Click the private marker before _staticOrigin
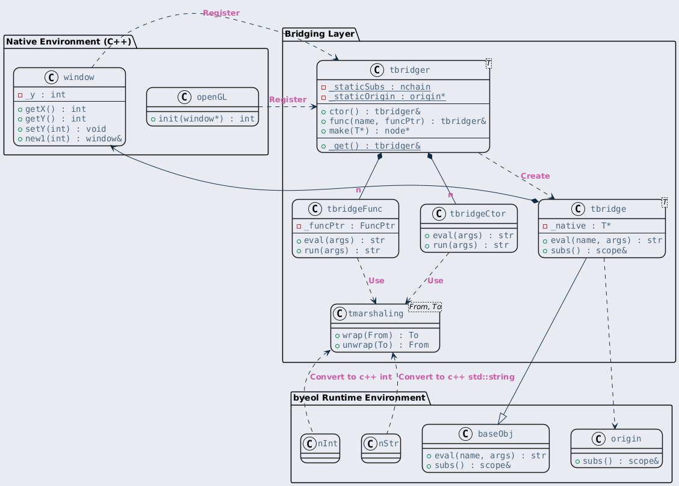Viewport: 679px width, 486px height. [323, 97]
